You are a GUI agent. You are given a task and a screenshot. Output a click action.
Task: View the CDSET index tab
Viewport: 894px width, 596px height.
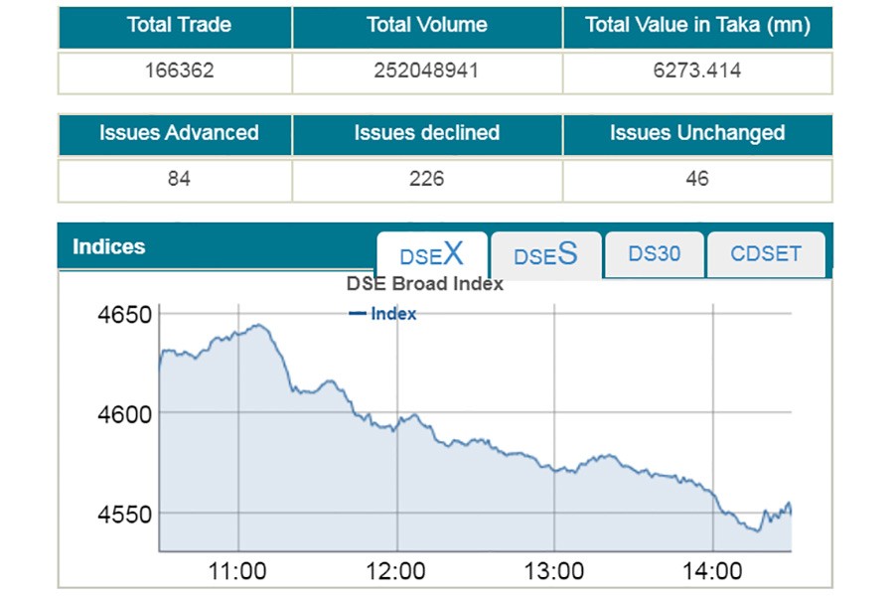[765, 254]
